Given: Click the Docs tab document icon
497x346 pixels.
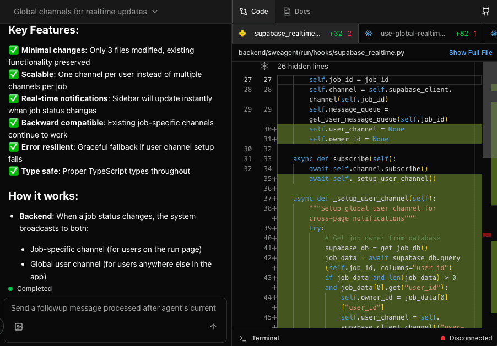Looking at the screenshot, I should pos(287,12).
